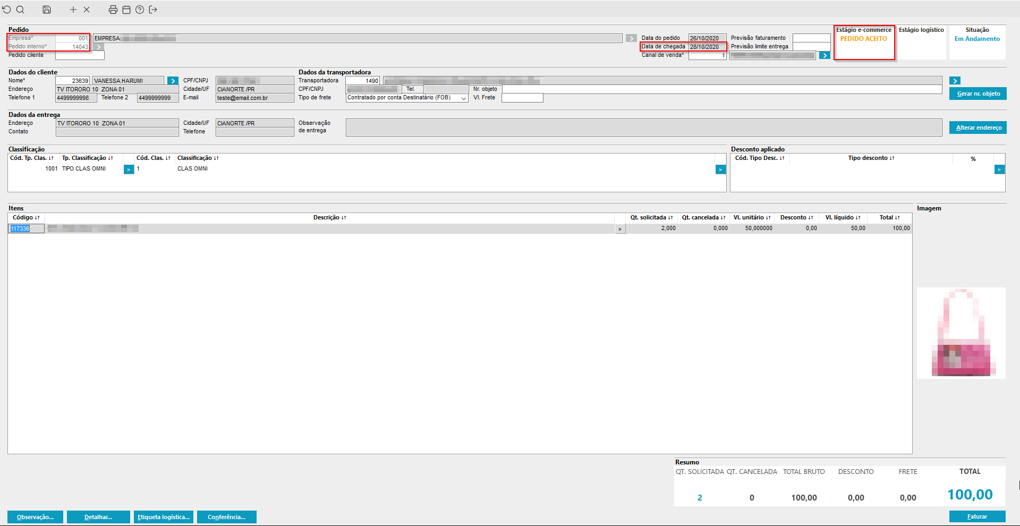
Task: Sort by Código column in Itens
Action: [26, 217]
